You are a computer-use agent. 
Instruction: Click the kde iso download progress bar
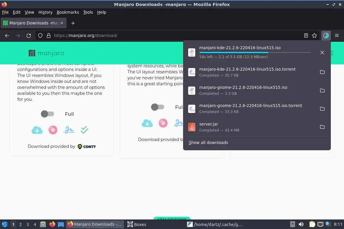pyautogui.click(x=255, y=52)
